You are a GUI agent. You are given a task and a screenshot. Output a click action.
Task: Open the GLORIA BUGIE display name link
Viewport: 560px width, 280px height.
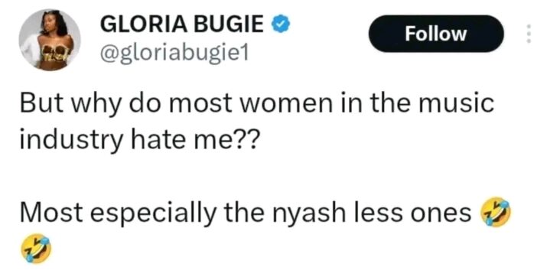tap(182, 25)
